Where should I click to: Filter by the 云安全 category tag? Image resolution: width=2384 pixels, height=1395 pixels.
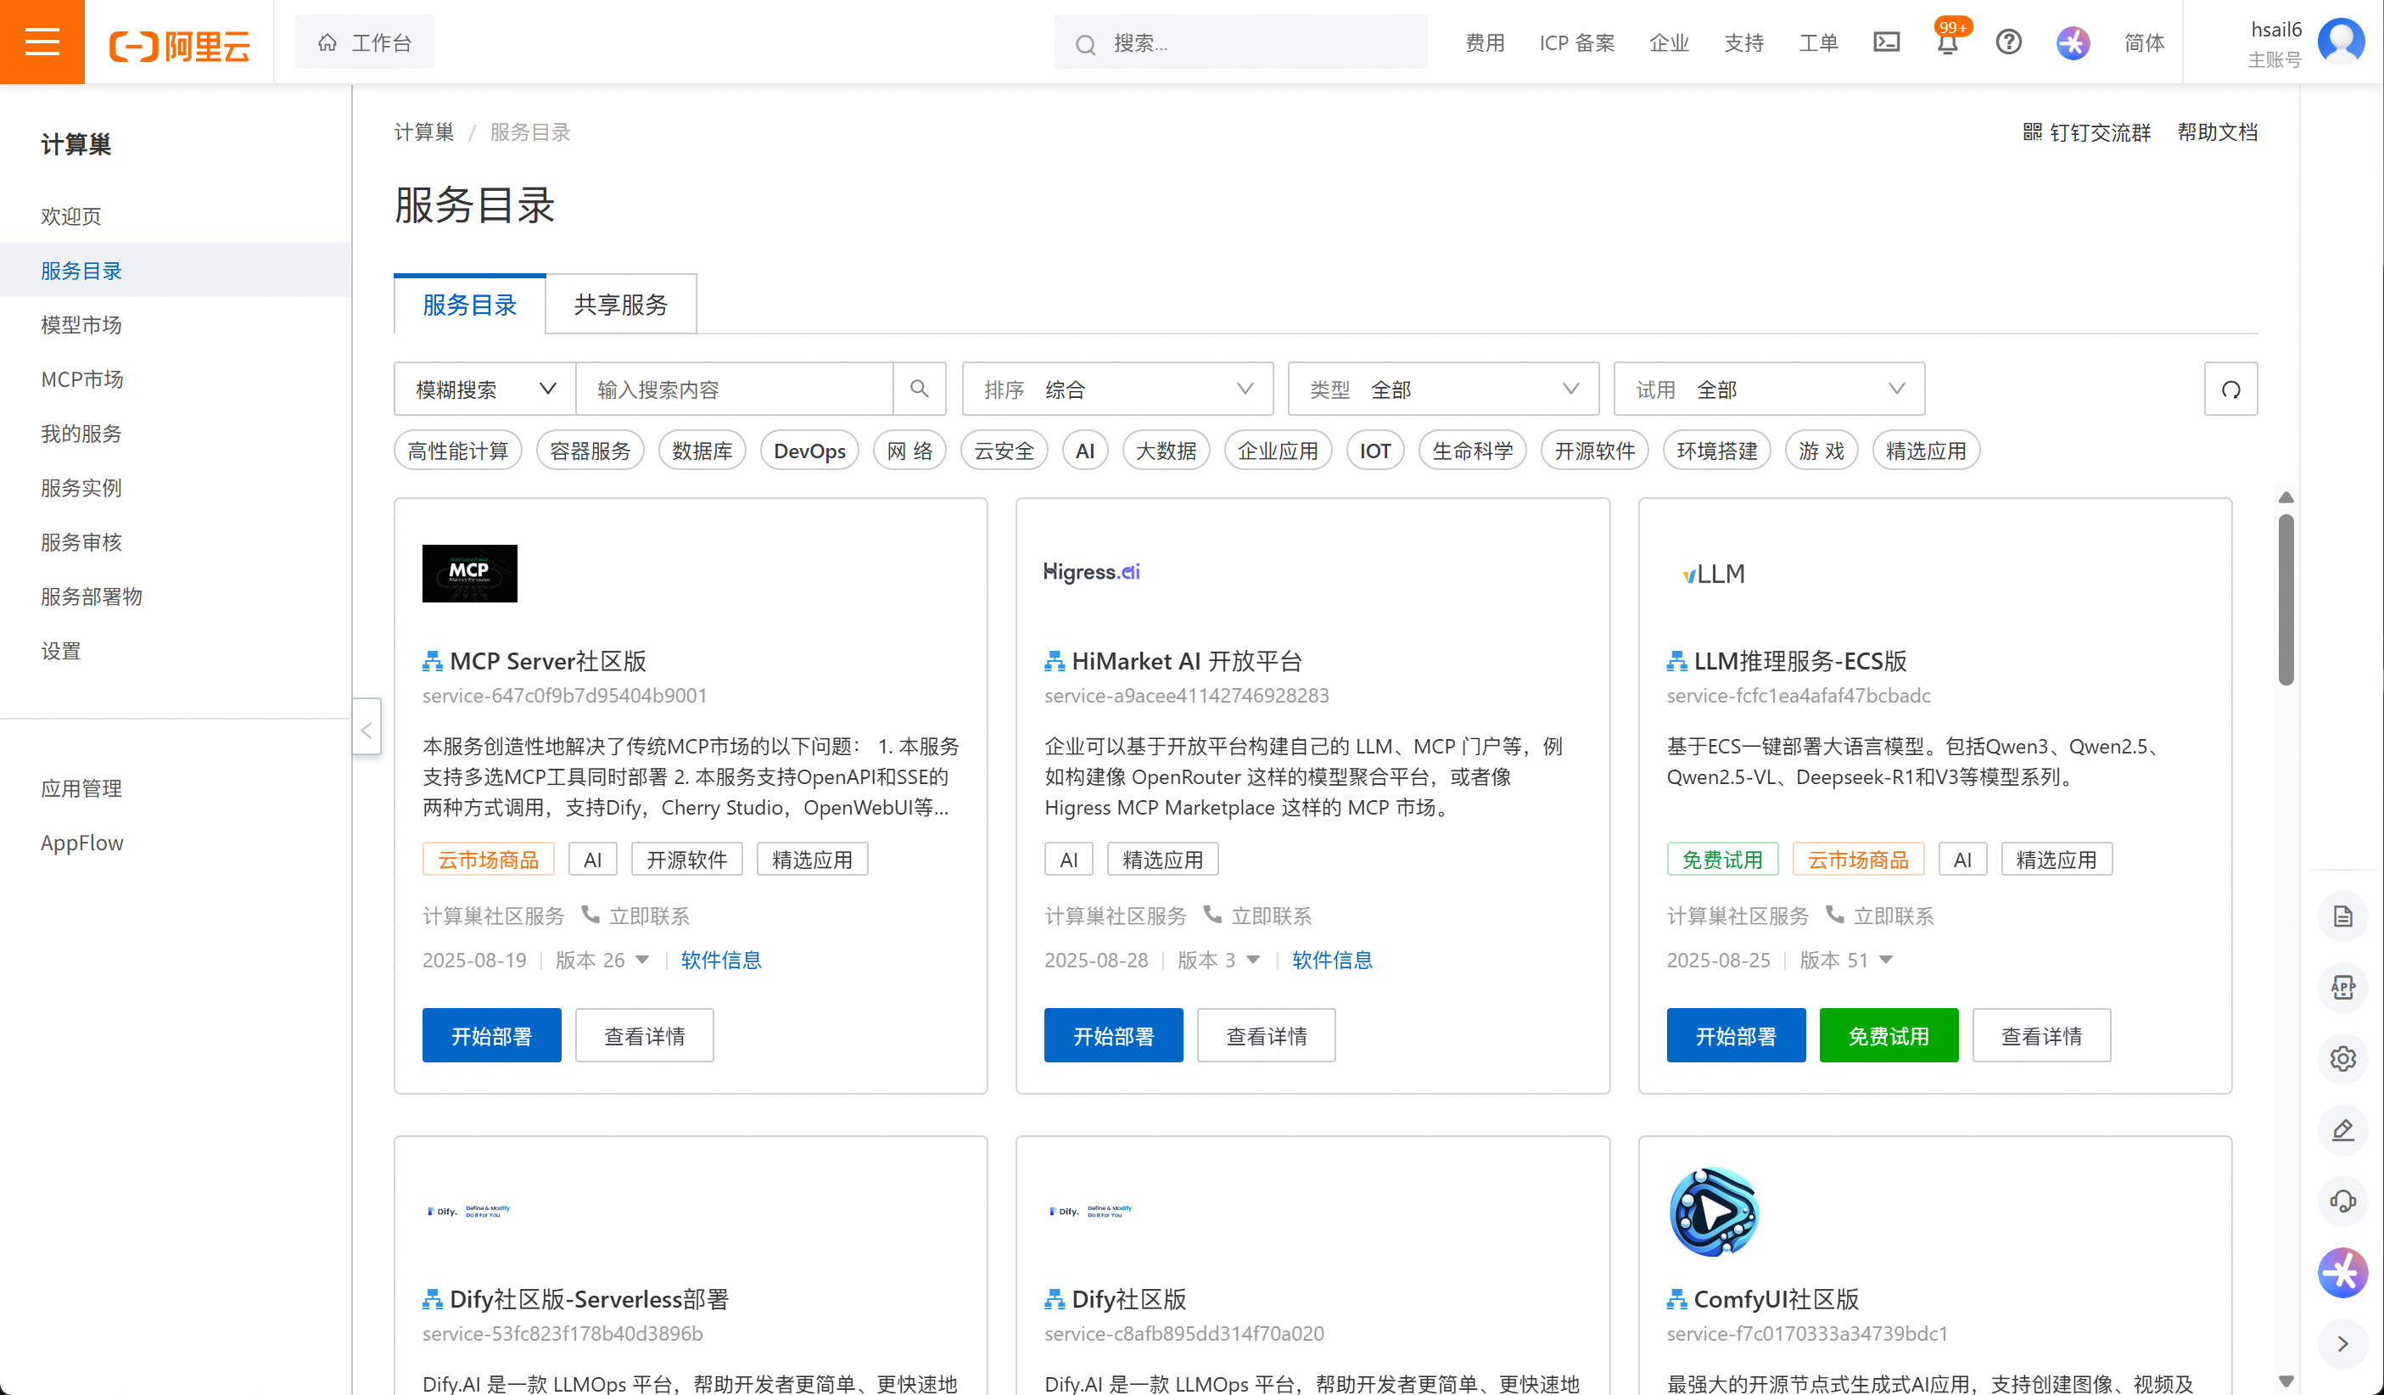point(1004,451)
